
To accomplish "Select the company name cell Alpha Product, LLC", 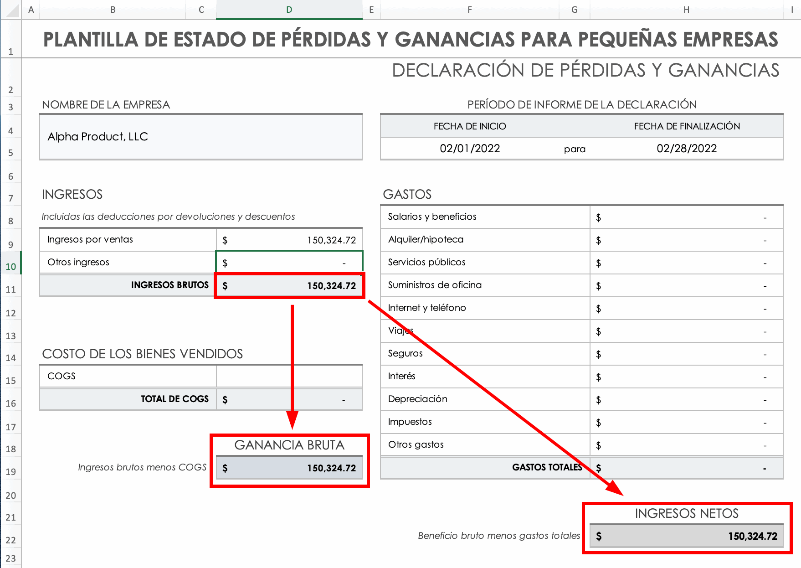I will [x=201, y=137].
